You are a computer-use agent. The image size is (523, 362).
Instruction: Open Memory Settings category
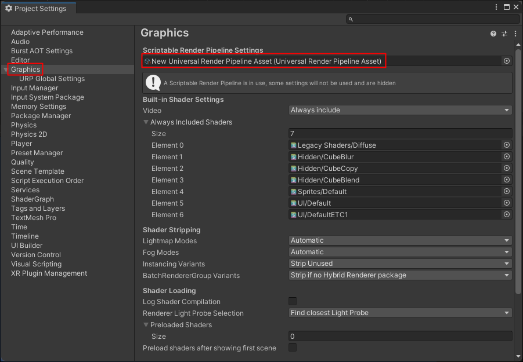click(x=39, y=107)
